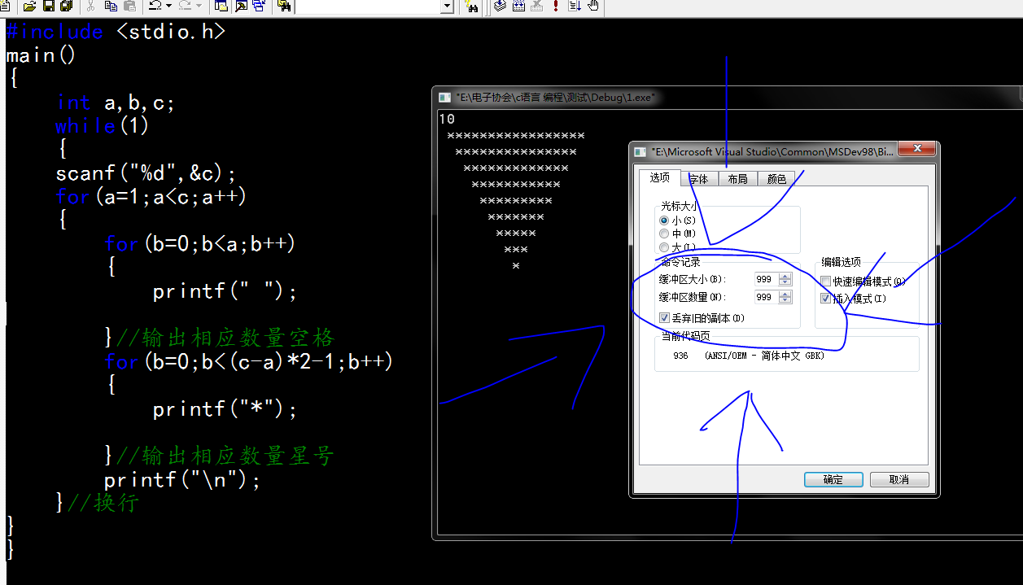Click the 缓冲区数量 value field
1023x585 pixels.
coord(766,297)
